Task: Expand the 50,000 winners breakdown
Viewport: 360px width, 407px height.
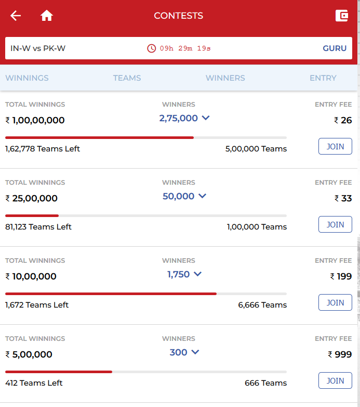Action: tap(184, 196)
